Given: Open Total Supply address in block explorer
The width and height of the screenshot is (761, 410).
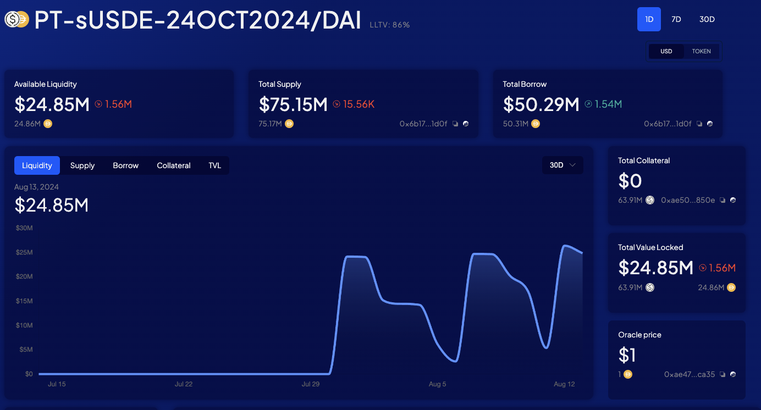Looking at the screenshot, I should coord(465,124).
